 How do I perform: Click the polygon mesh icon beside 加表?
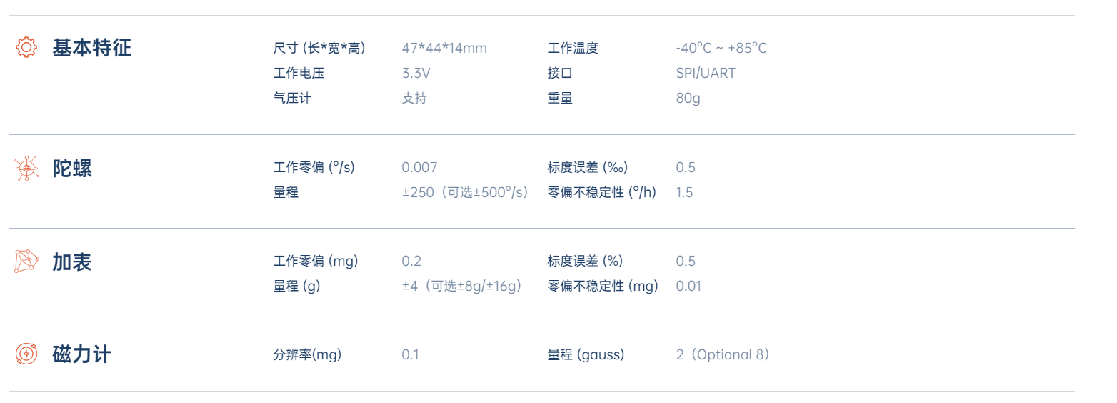click(x=26, y=262)
